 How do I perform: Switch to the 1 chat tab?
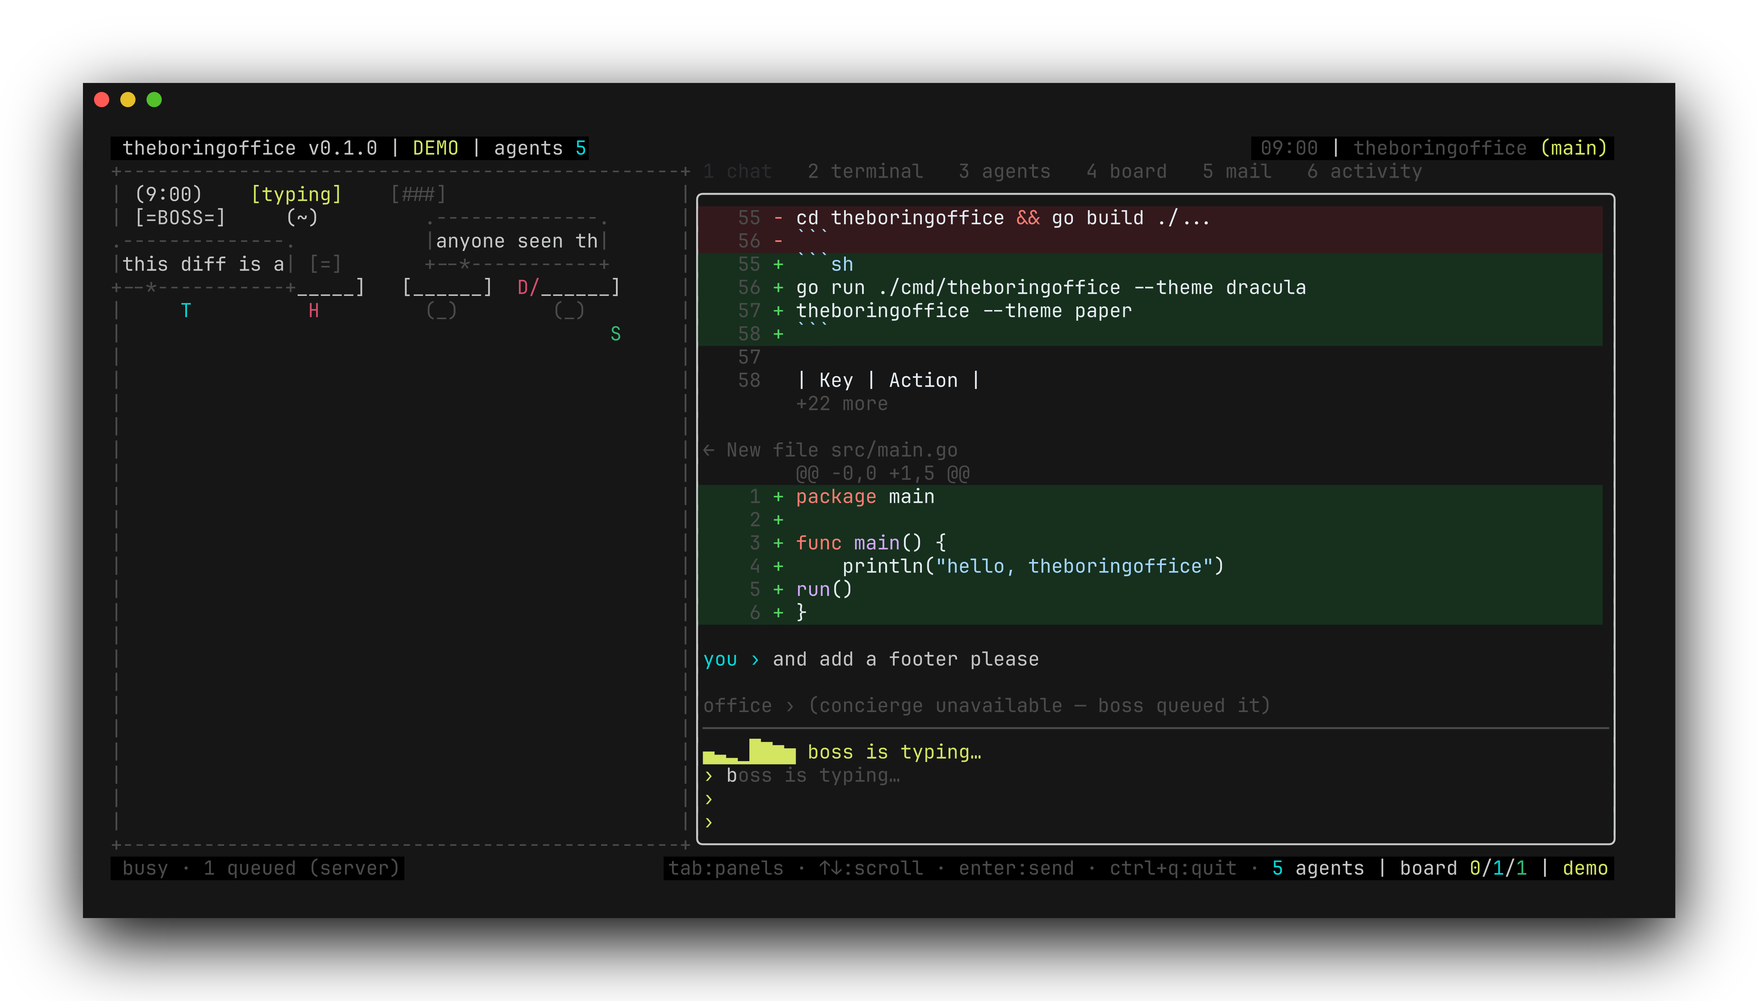click(738, 171)
